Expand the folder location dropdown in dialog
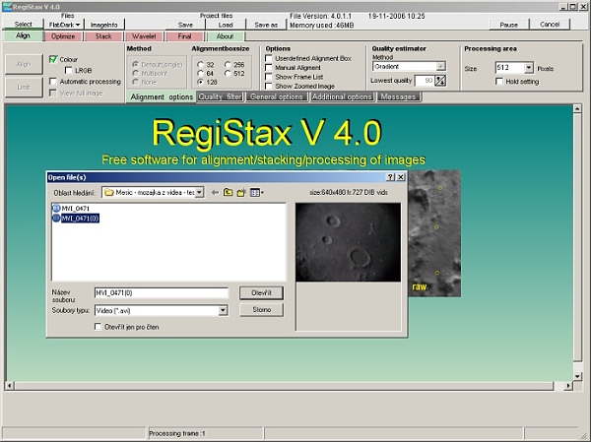Image resolution: width=591 pixels, height=442 pixels. click(x=199, y=193)
